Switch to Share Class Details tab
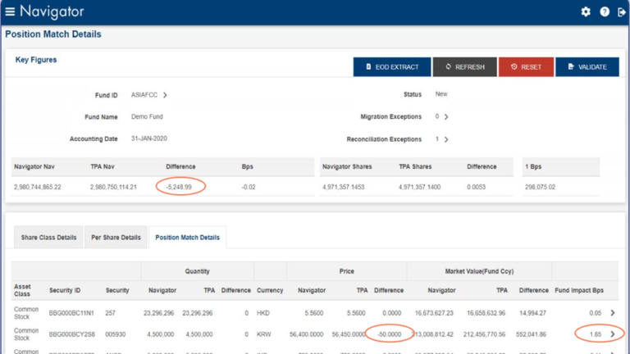Screen dimensions: 630x354 click(48, 237)
